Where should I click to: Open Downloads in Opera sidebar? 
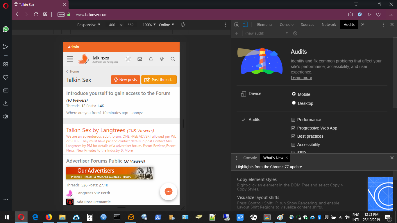pyautogui.click(x=6, y=103)
